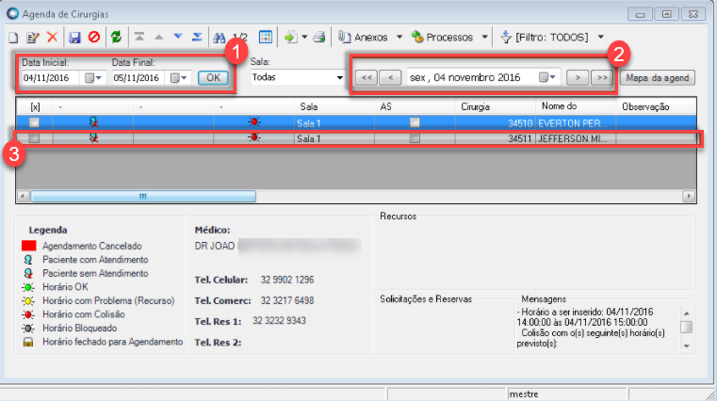Click the << jump back button
This screenshot has width=717, height=401.
pos(367,77)
